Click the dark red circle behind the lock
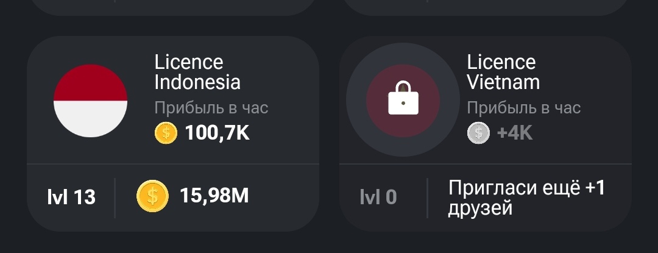Screen dimensions: 658x253 [403, 101]
